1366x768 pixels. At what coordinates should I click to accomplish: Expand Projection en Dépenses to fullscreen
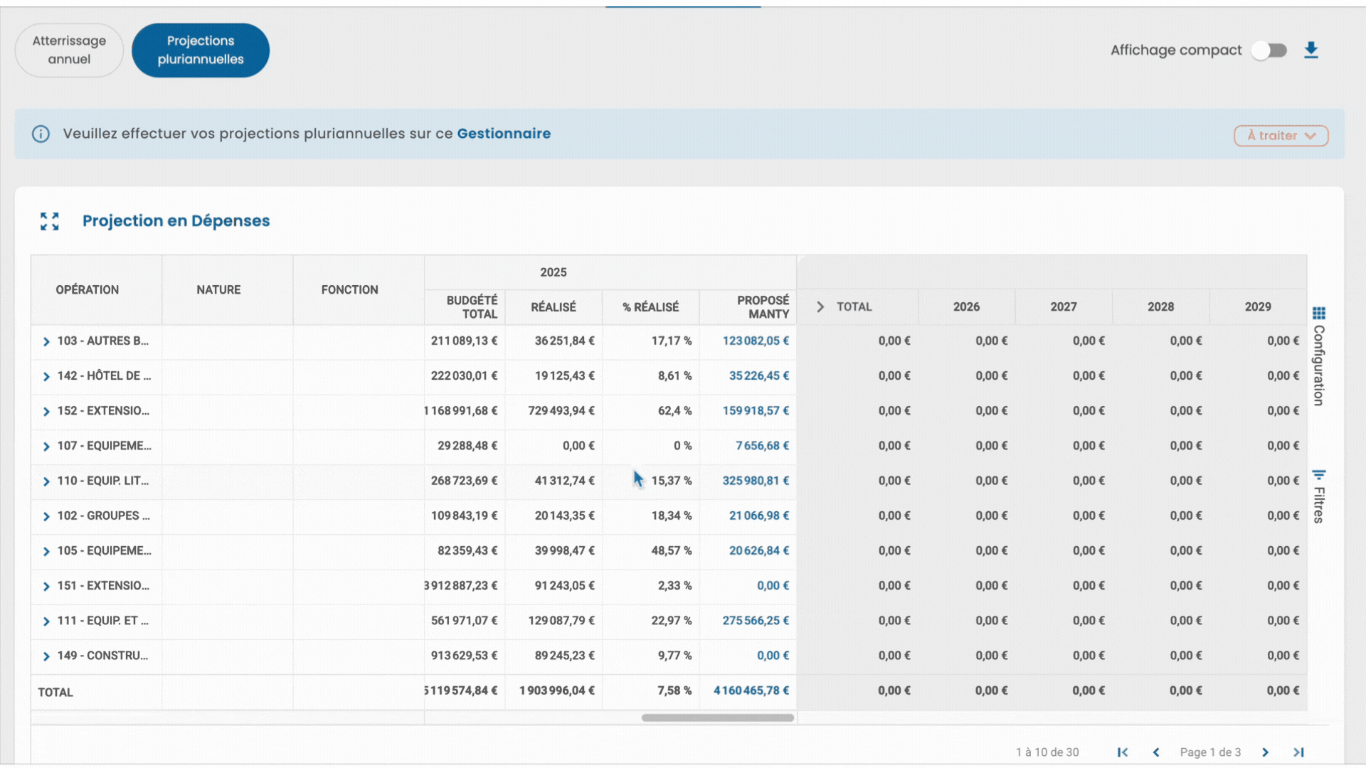(x=50, y=221)
